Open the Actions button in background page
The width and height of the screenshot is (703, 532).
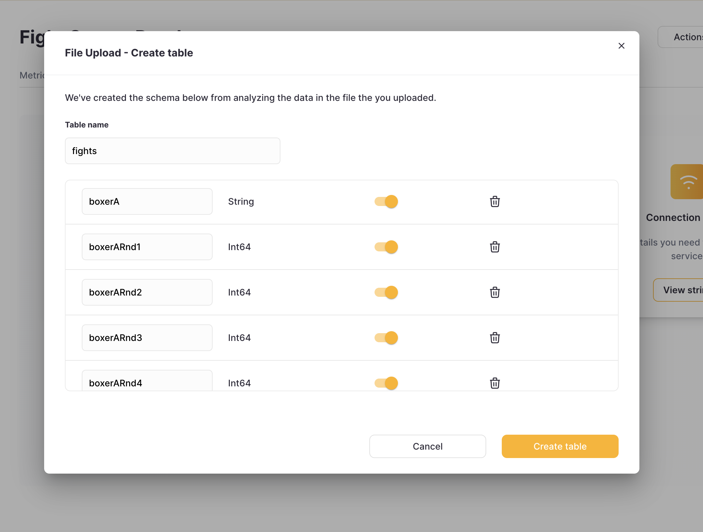(681, 37)
